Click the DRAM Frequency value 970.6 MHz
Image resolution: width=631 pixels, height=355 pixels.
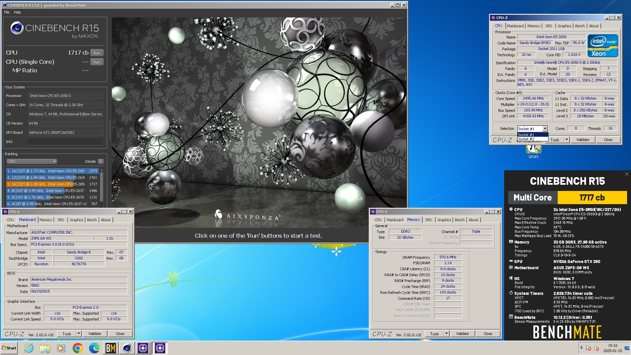[x=448, y=257]
